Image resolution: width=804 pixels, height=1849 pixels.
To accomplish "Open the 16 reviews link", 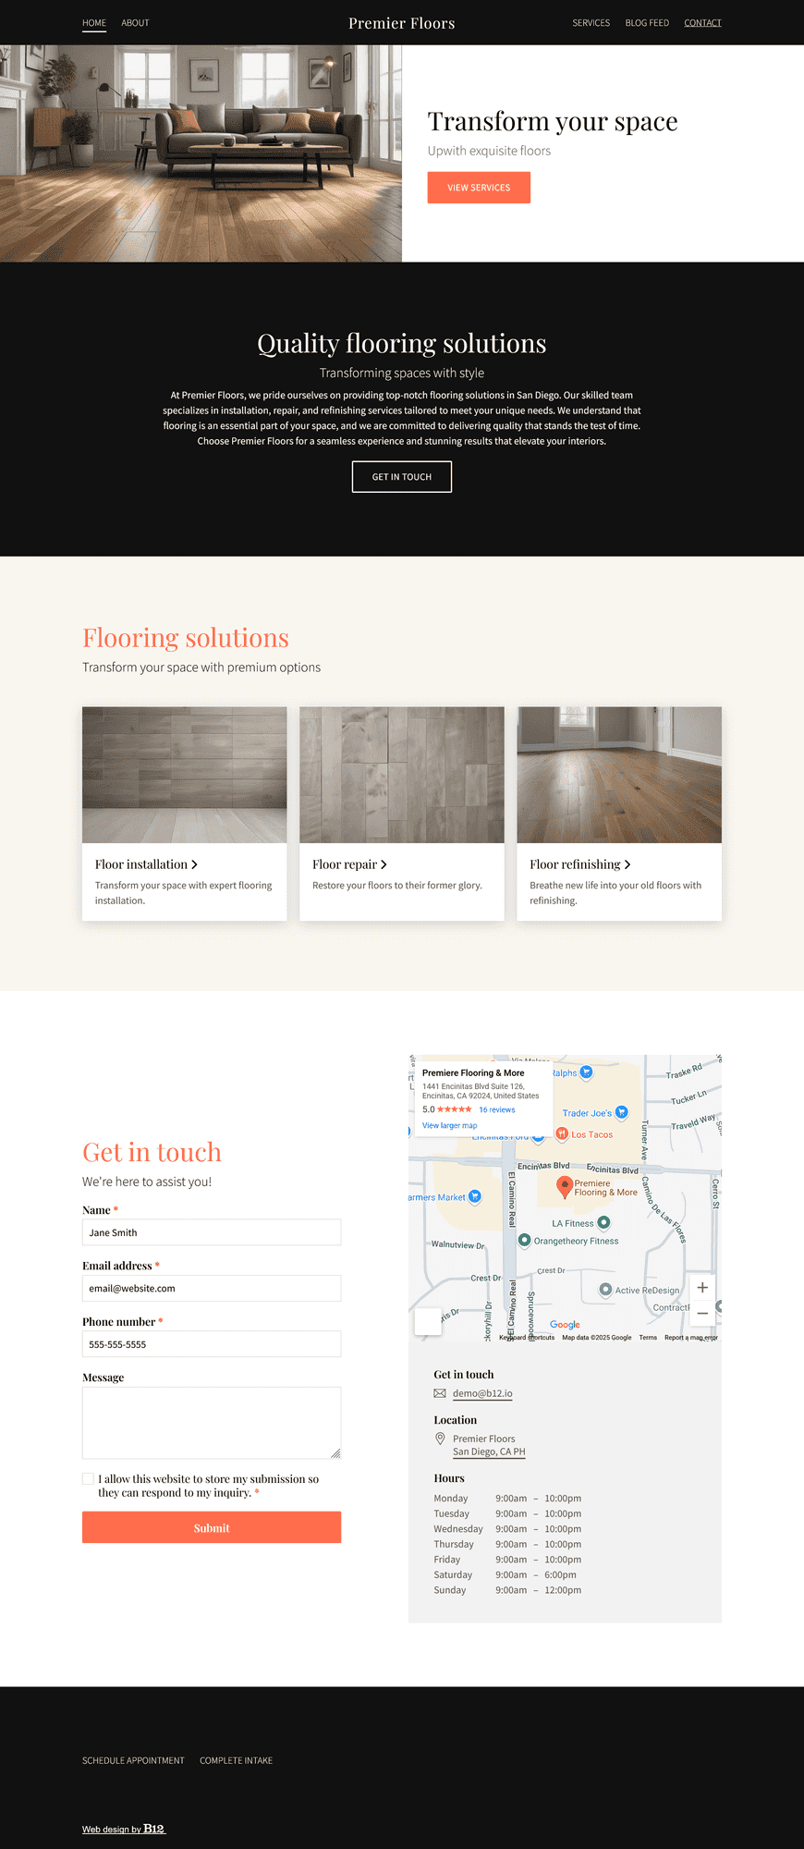I will click(x=497, y=1109).
